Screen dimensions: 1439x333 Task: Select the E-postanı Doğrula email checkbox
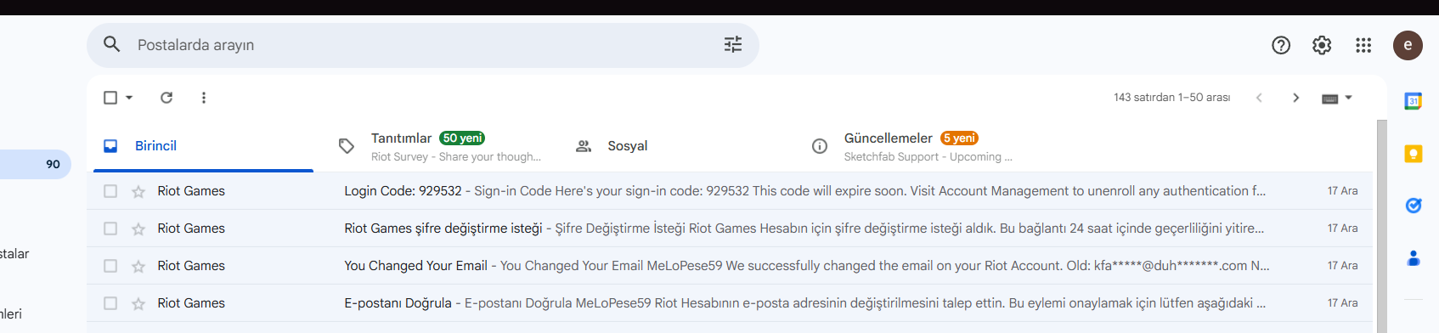coord(110,303)
